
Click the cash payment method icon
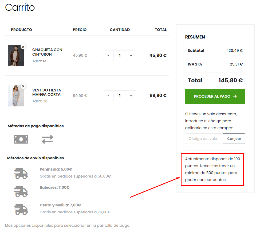21,139
